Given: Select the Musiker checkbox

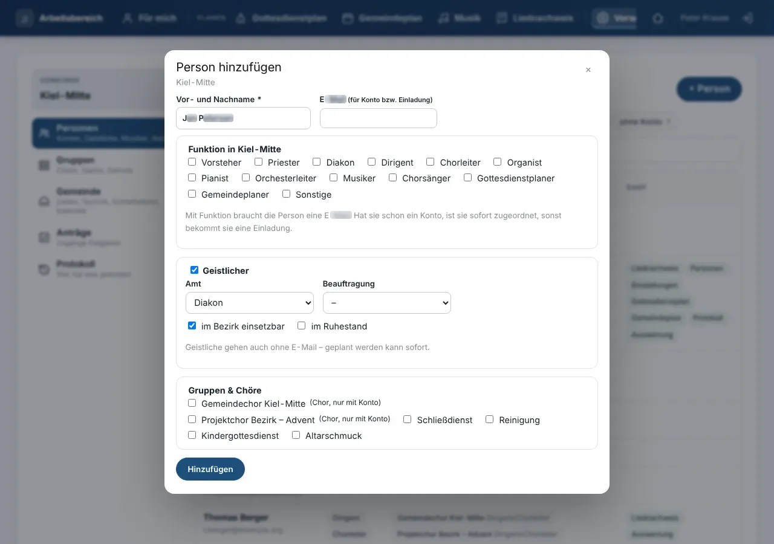Looking at the screenshot, I should 333,178.
